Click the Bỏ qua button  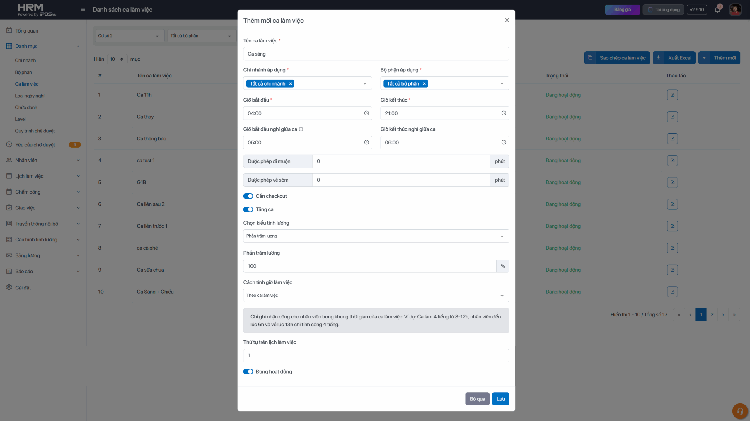[x=477, y=399]
